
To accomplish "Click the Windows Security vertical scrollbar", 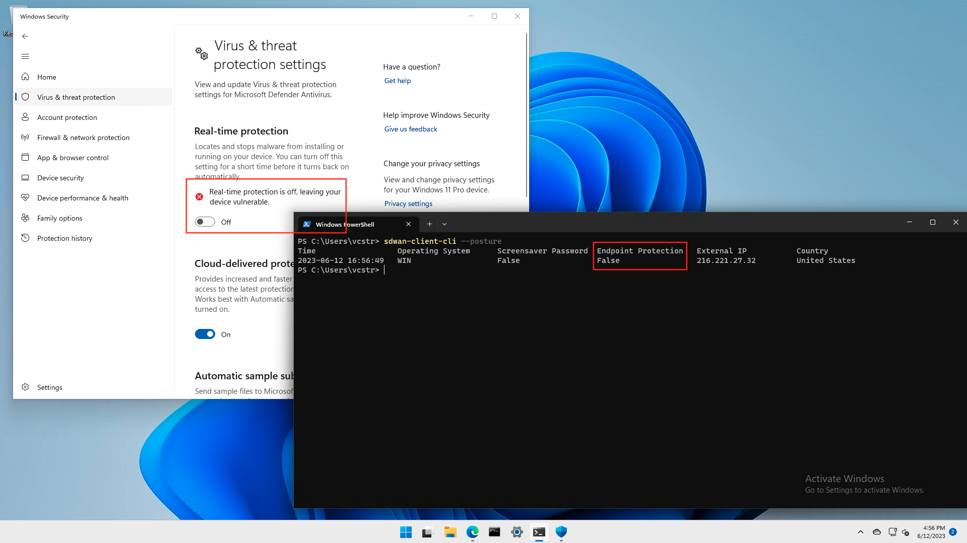I will (x=527, y=115).
